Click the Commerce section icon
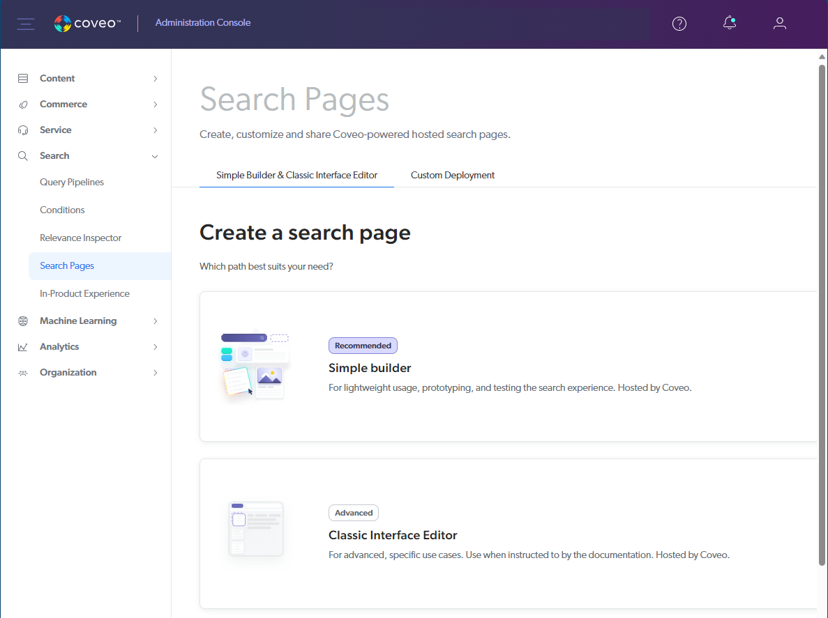 click(23, 105)
